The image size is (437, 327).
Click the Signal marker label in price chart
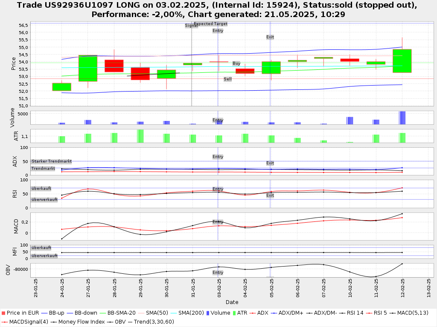(x=191, y=26)
